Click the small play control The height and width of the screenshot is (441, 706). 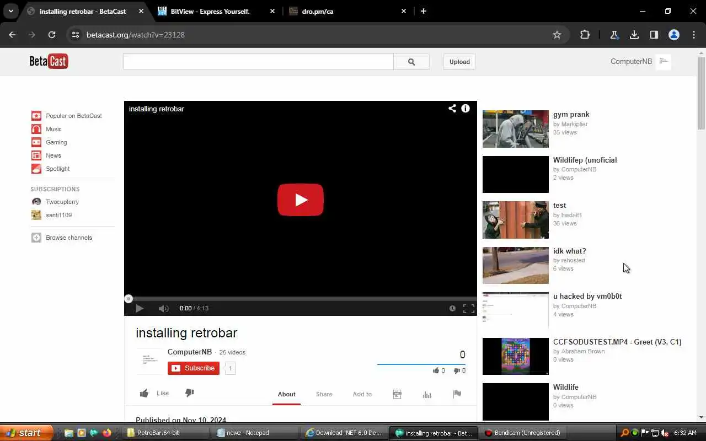tap(140, 309)
